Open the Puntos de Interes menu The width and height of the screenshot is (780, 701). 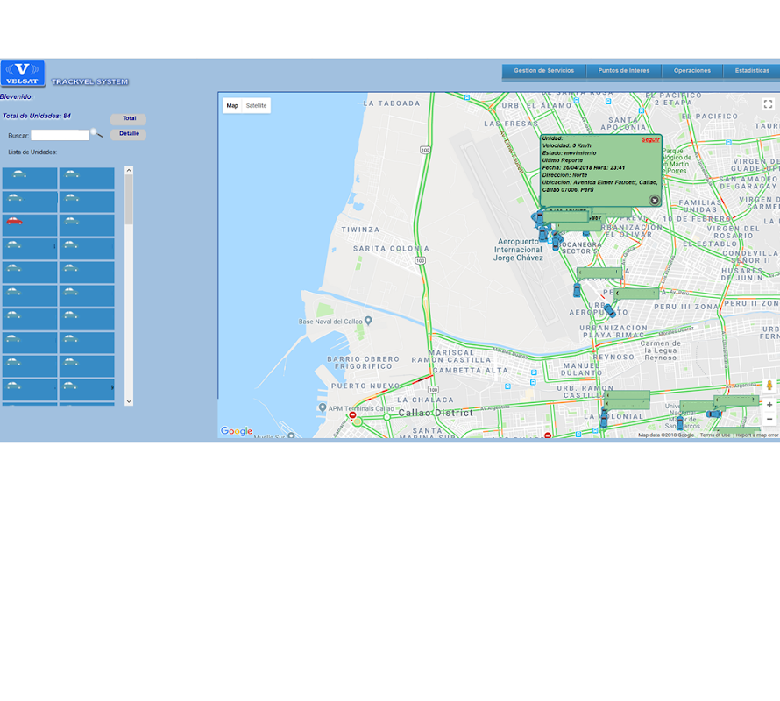[624, 71]
